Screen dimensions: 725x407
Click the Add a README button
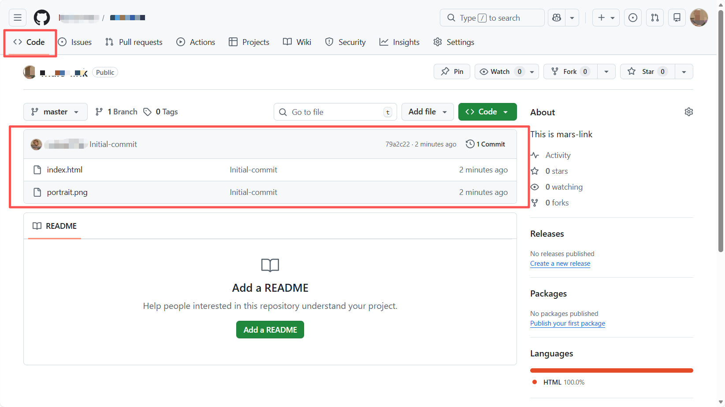[x=270, y=330]
